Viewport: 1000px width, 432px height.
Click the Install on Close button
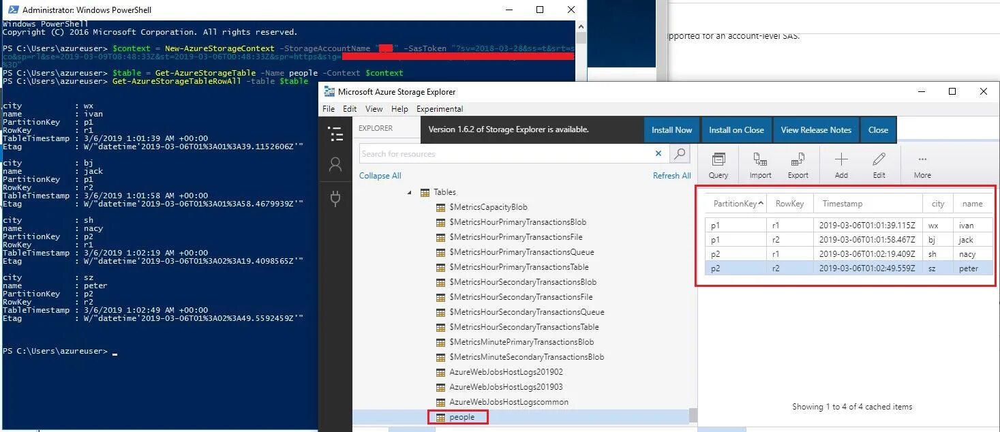736,130
